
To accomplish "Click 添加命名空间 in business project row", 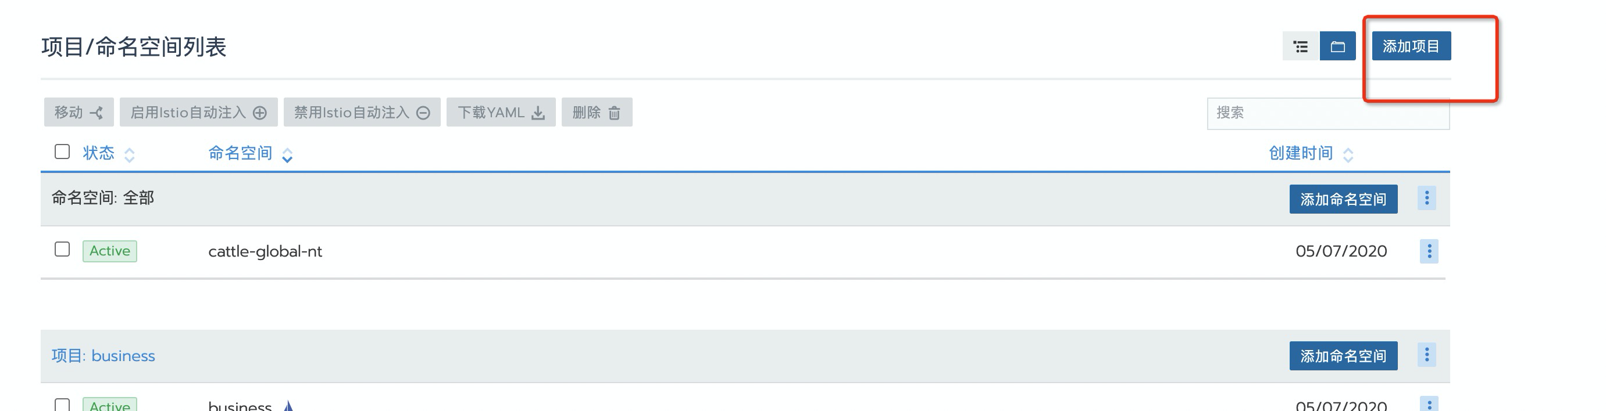I will click(x=1343, y=356).
